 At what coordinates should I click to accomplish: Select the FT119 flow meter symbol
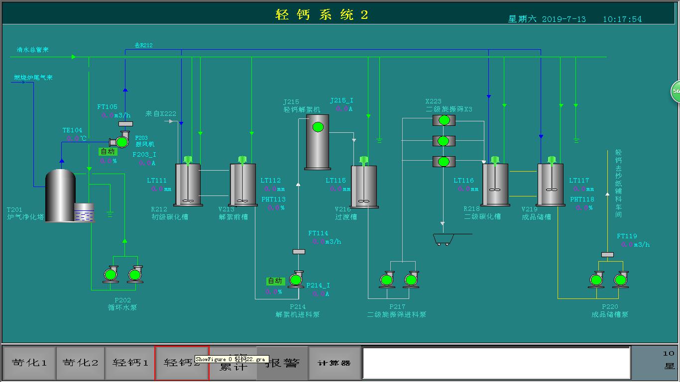[607, 255]
